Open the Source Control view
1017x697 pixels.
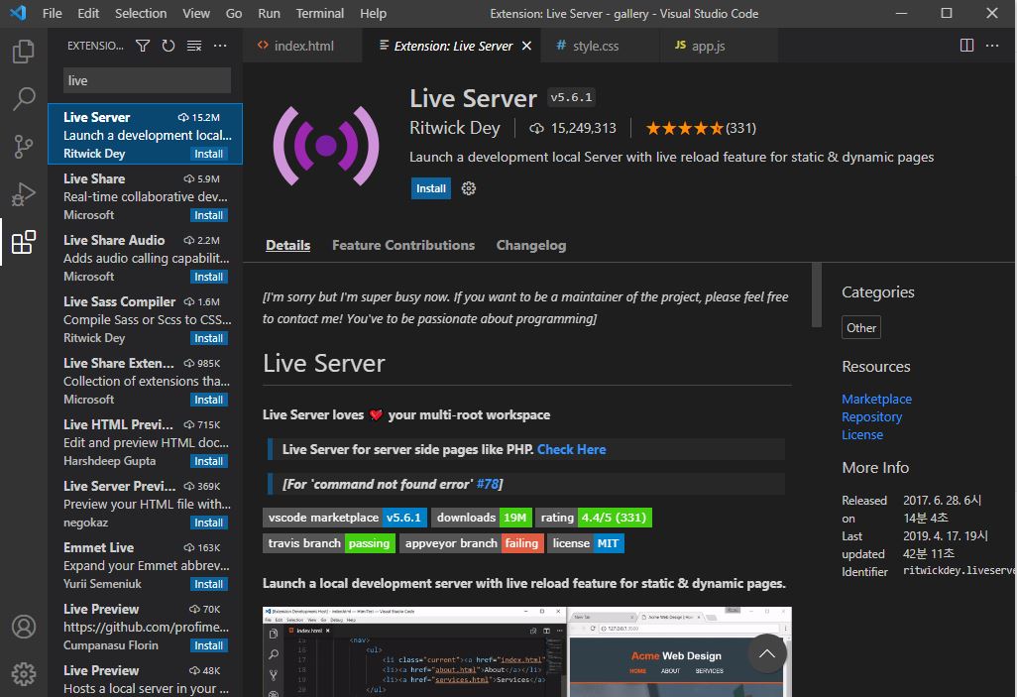[x=24, y=147]
